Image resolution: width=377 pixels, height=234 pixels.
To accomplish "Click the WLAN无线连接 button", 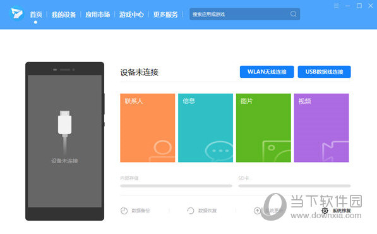I will 267,71.
